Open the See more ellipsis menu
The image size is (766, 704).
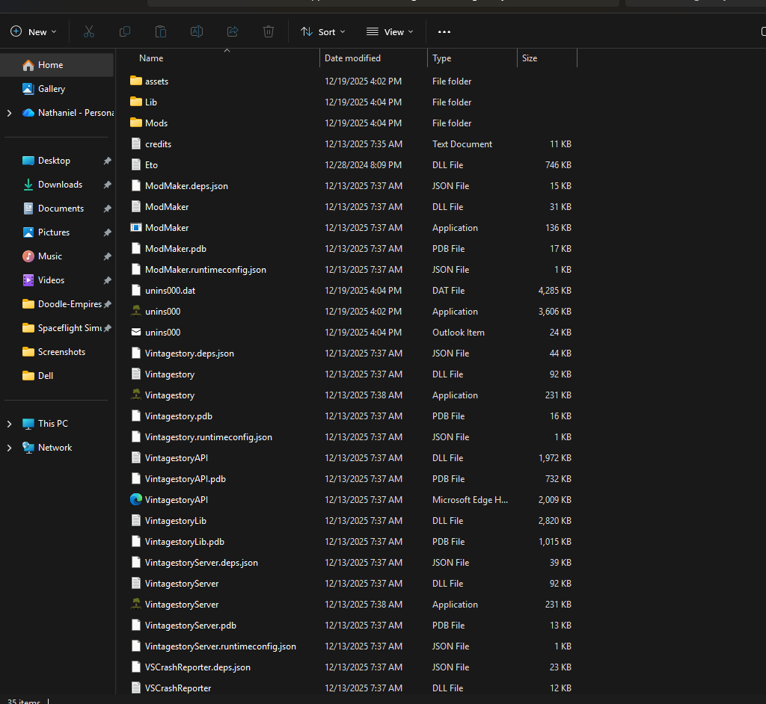click(444, 32)
